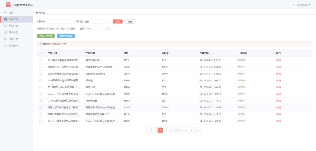
Task: Check the row box for 帆布鞋 product
Action: coord(40,80)
